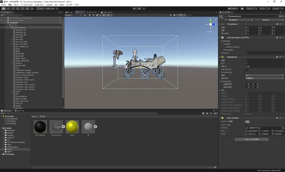285x172 pixels.
Task: Switch to the Asset Store tab
Action: [107, 12]
